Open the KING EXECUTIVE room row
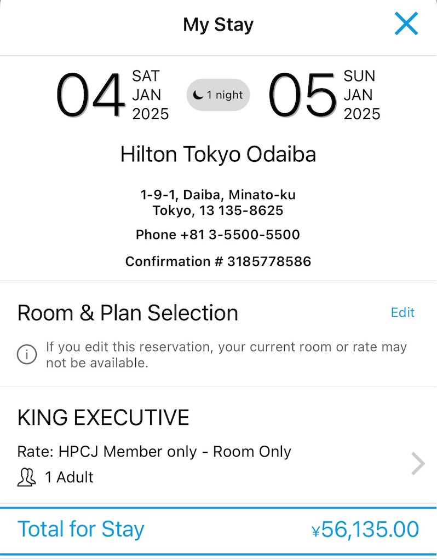The width and height of the screenshot is (437, 560). pos(218,445)
